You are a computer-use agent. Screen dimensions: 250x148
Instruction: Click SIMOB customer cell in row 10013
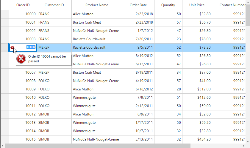point(54,123)
